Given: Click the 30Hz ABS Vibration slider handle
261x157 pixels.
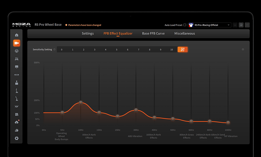Looking at the screenshot, I should [x=136, y=110].
